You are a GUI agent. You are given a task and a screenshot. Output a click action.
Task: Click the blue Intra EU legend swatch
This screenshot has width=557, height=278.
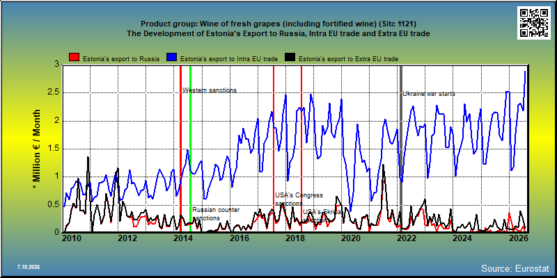(x=171, y=58)
